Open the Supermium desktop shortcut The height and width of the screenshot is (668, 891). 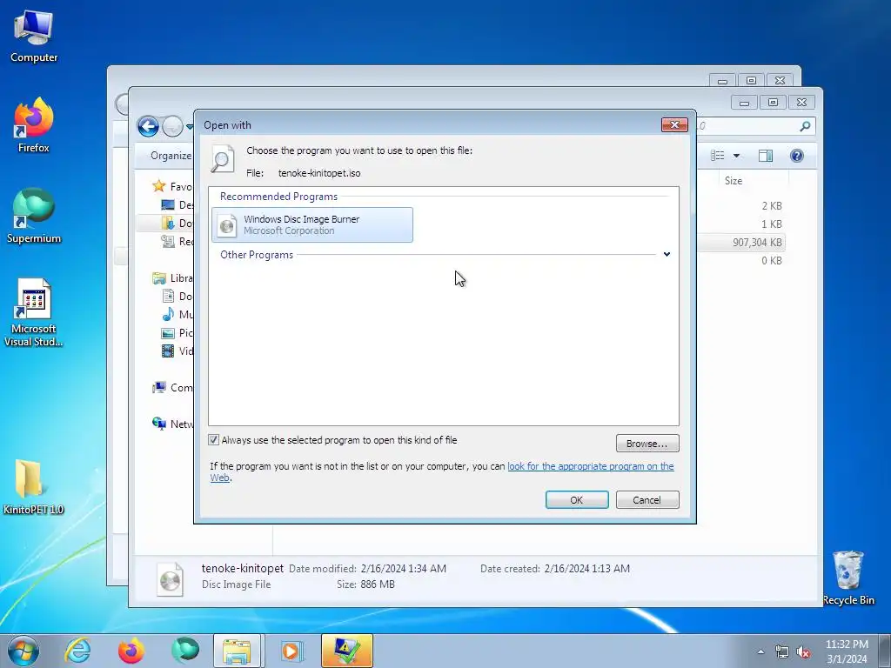click(x=34, y=217)
